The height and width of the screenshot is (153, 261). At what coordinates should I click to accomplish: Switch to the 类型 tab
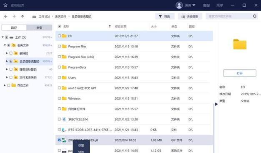pos(39,28)
